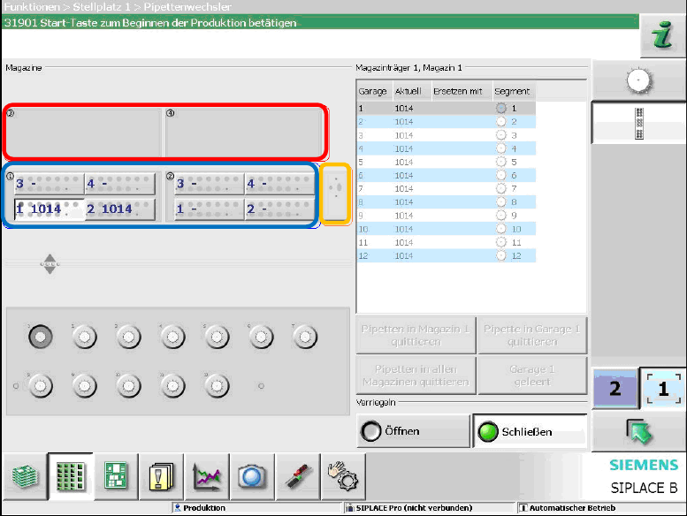Click the red and green pipette tool icon
The image size is (687, 516).
click(x=296, y=476)
